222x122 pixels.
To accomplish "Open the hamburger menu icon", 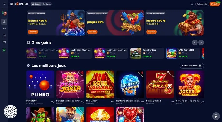I will point(4,4).
